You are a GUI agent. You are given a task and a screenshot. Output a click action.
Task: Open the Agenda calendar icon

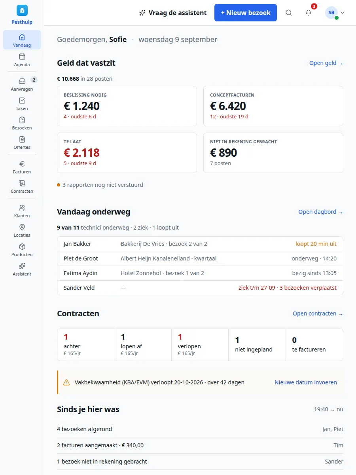coord(22,57)
